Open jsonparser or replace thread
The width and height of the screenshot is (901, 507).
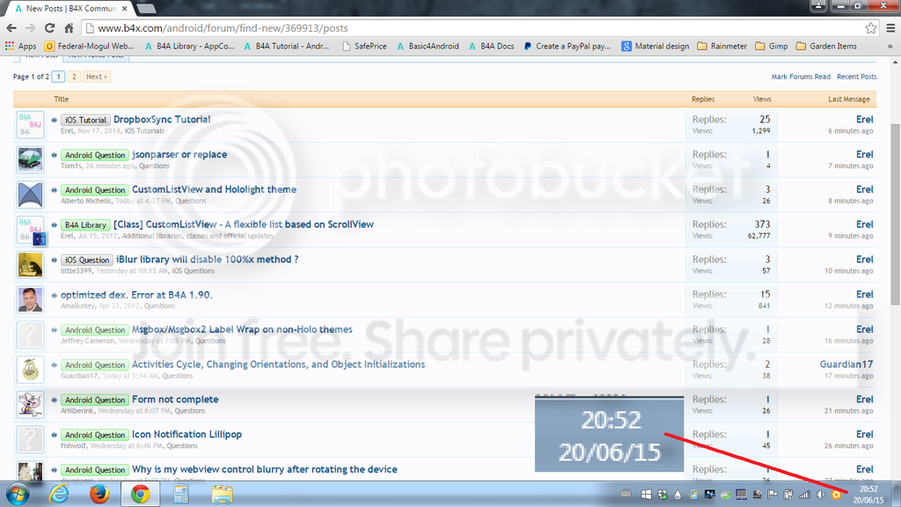(x=179, y=154)
